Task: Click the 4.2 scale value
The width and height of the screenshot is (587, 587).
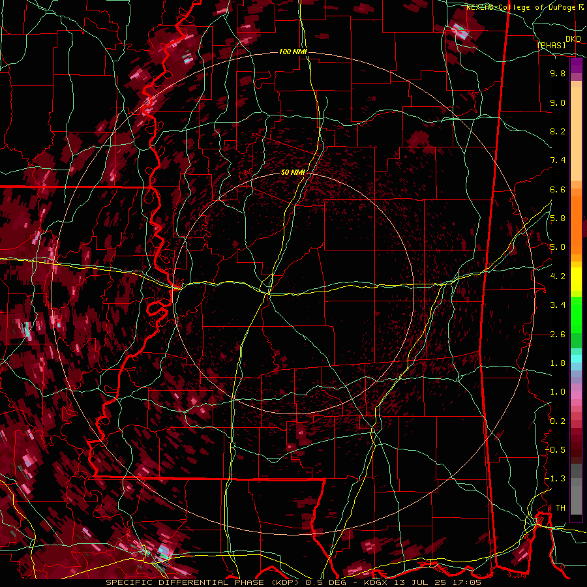Action: (x=558, y=277)
